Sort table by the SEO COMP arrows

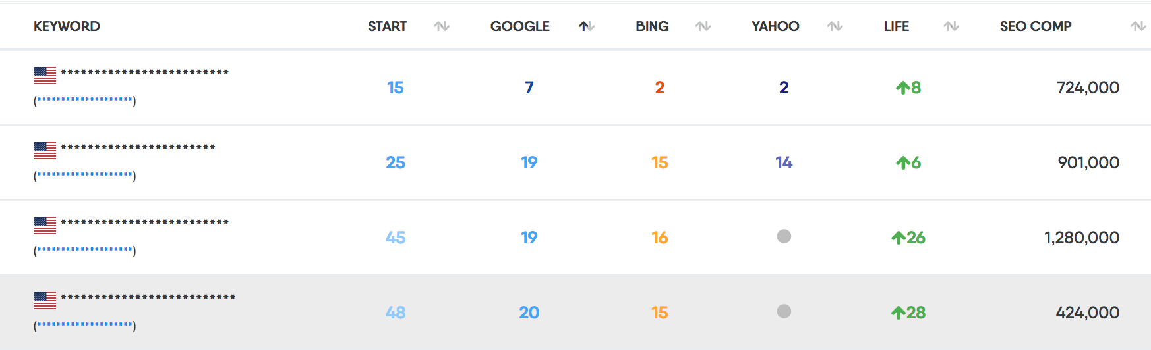[1138, 26]
